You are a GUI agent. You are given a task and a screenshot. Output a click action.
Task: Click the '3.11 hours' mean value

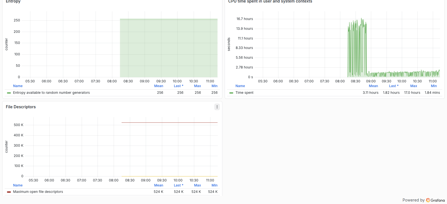click(370, 93)
